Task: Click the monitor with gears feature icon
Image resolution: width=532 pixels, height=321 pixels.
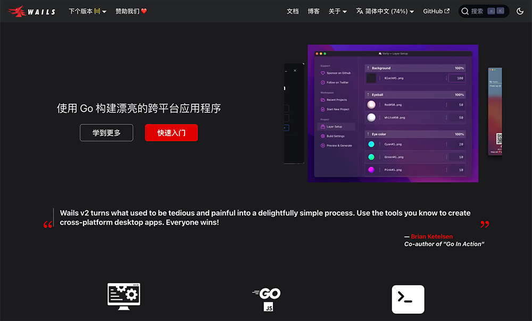Action: click(x=124, y=297)
